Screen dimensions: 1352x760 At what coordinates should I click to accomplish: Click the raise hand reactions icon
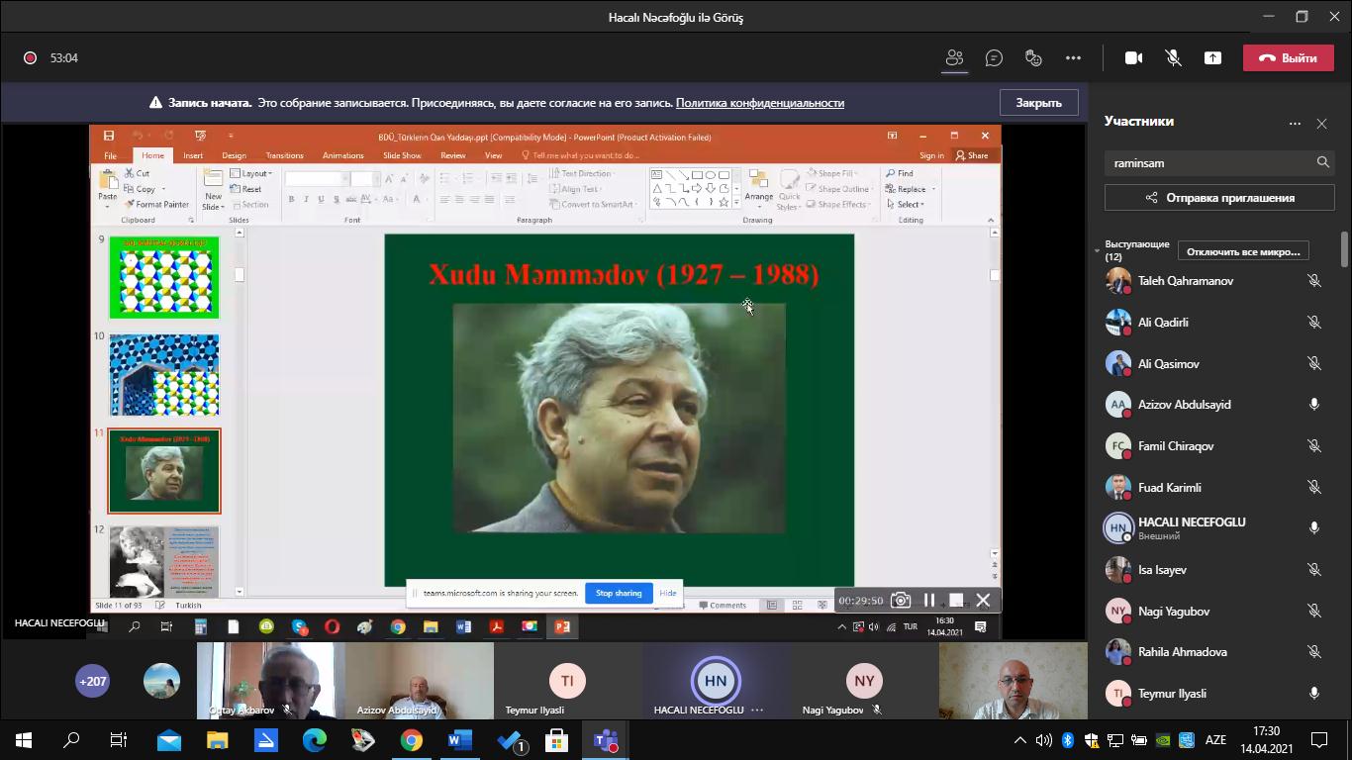click(1033, 58)
